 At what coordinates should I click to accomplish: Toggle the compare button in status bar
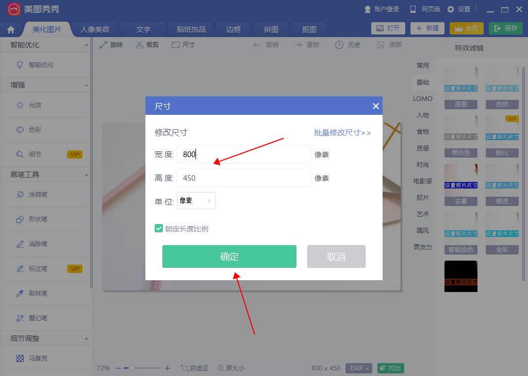tap(390, 368)
